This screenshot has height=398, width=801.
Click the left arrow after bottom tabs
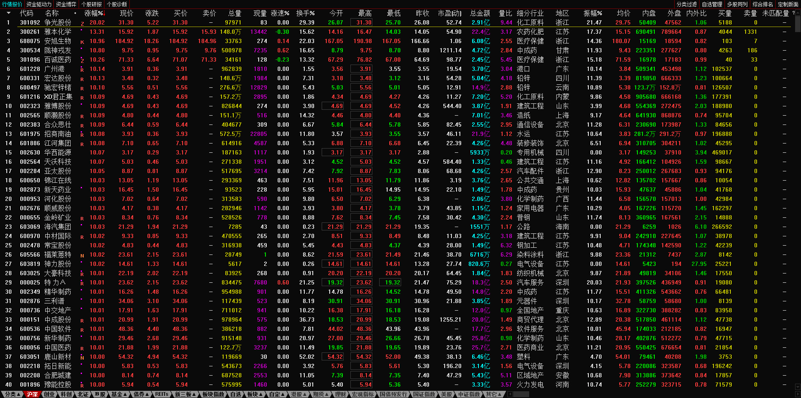510,394
